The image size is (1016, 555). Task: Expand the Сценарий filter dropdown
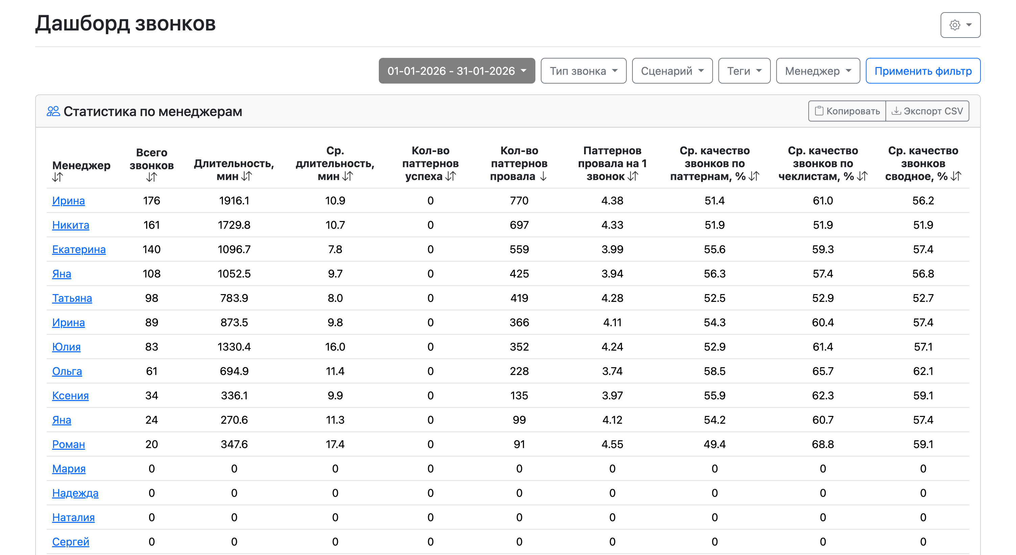tap(672, 71)
